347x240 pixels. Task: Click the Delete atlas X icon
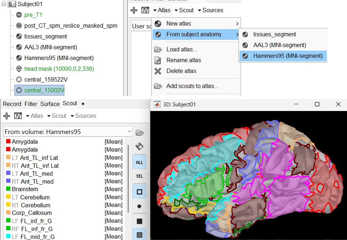pos(158,71)
